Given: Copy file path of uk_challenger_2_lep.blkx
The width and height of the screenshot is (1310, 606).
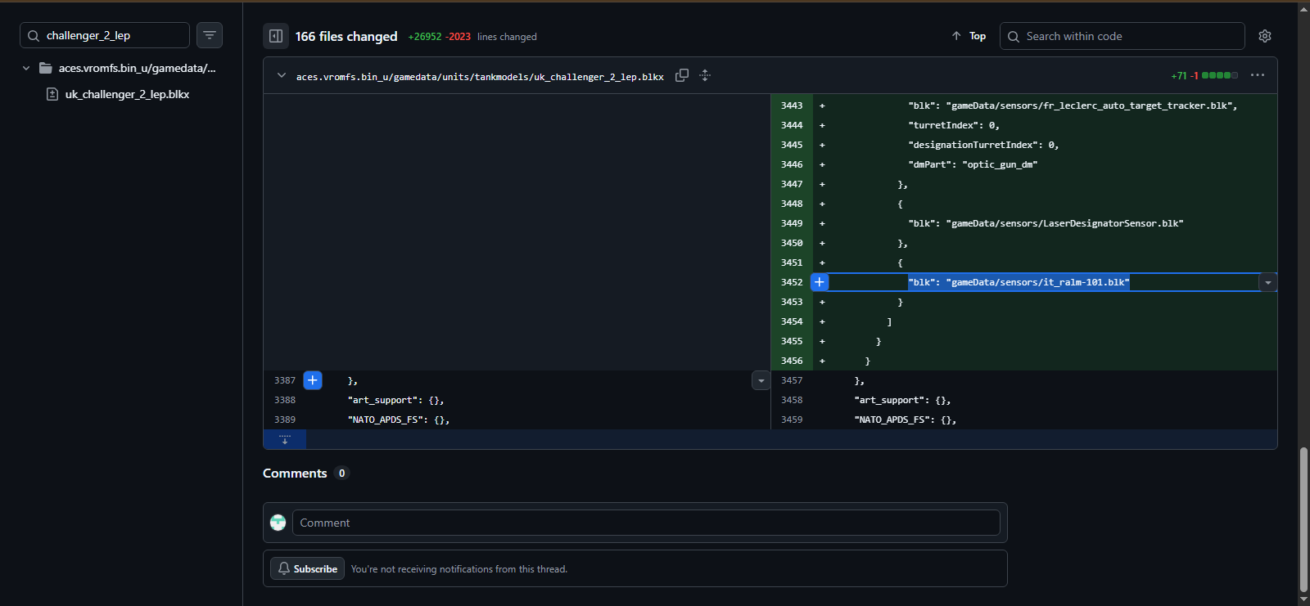Looking at the screenshot, I should (681, 75).
